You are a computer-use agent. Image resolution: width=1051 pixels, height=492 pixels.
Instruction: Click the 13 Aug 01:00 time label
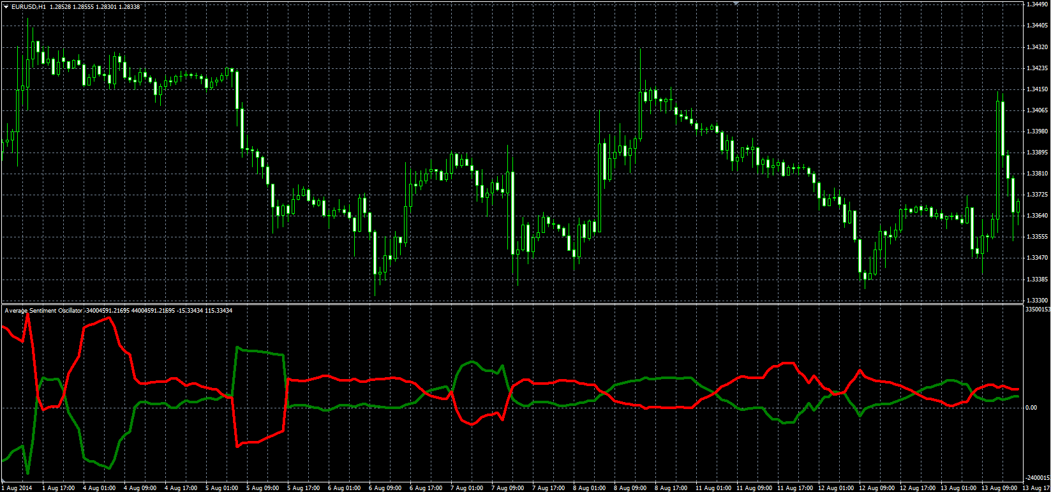958,488
